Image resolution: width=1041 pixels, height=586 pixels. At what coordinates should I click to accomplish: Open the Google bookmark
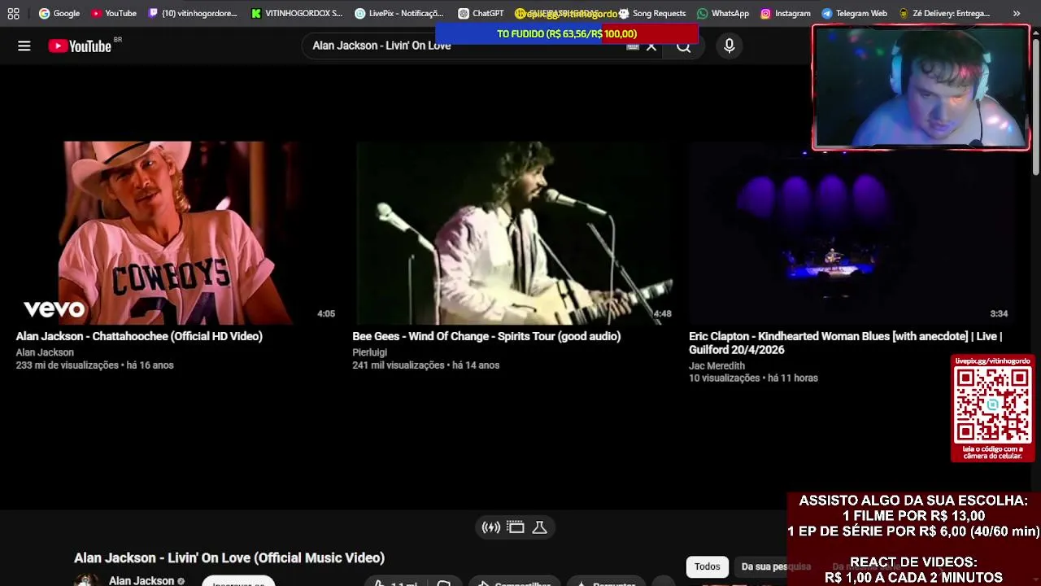[x=59, y=13]
